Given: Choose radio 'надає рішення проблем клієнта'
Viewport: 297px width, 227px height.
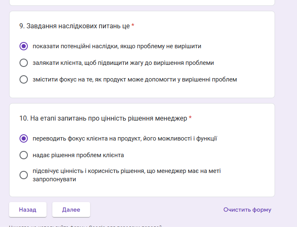Looking at the screenshot, I should click(x=24, y=155).
